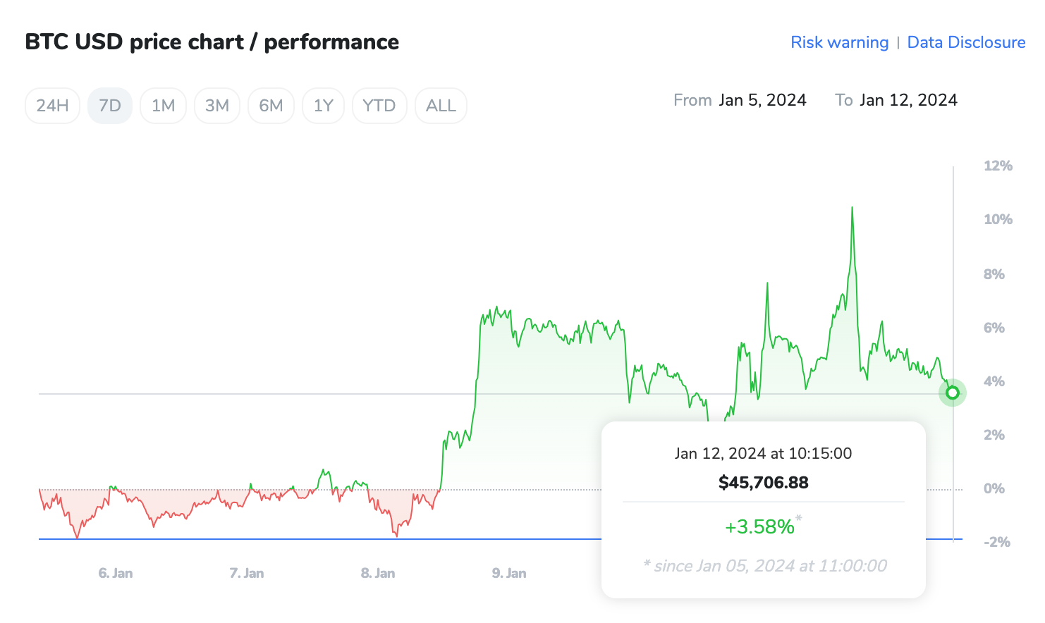Switch to the 1M view

(163, 105)
